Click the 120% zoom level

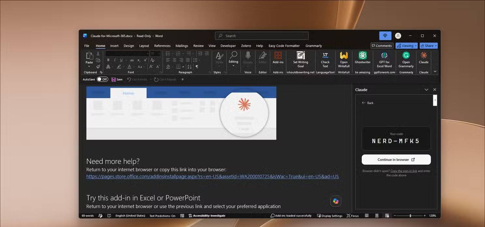(x=433, y=216)
